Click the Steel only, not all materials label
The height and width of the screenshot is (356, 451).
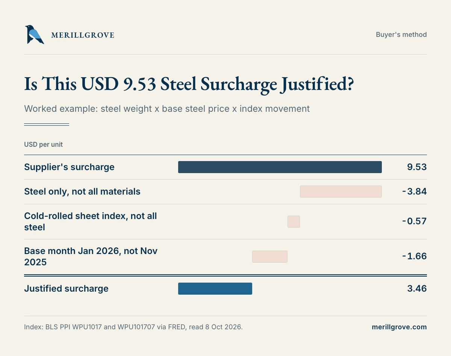[82, 192]
